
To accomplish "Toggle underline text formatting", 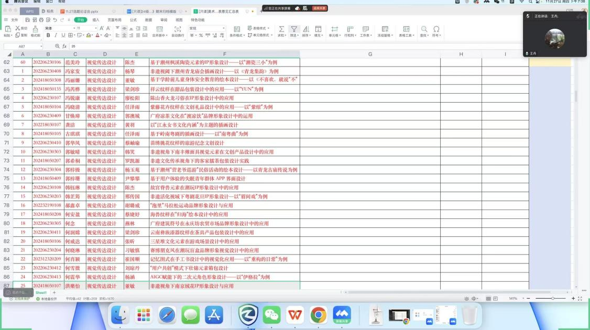I will (x=63, y=36).
